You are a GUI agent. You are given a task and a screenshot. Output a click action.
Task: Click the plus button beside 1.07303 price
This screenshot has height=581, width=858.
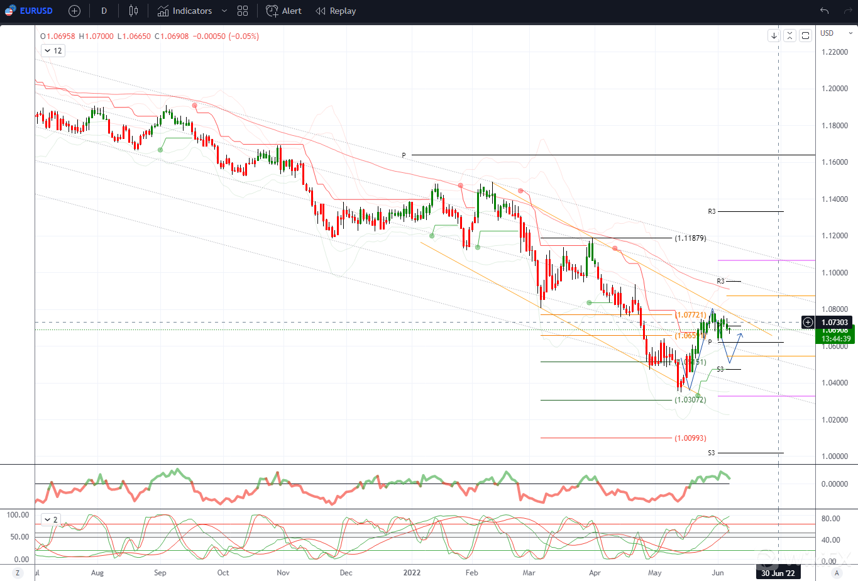tap(808, 323)
